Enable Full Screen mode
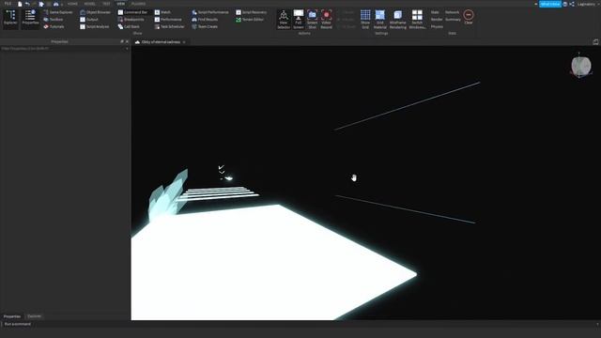 point(299,20)
